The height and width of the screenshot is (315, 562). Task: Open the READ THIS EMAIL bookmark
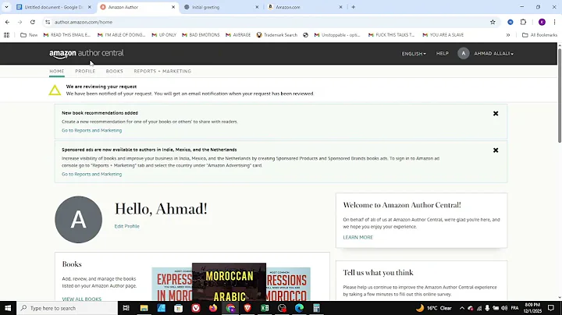[66, 35]
